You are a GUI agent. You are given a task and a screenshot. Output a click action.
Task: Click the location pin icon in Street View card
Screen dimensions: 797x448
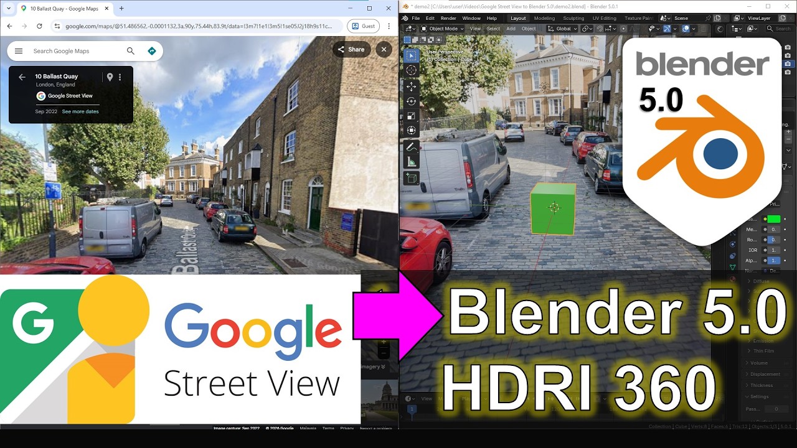(x=110, y=77)
